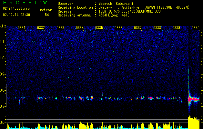Click the meteor count label

pyautogui.click(x=46, y=10)
